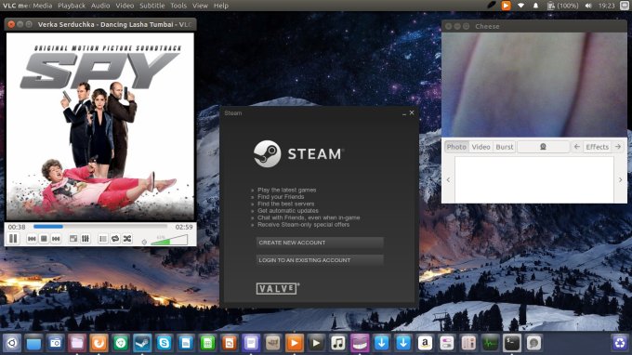Open the Terminal from the dock

pyautogui.click(x=512, y=343)
